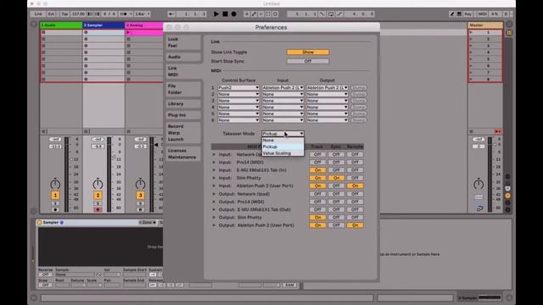
Task: Toggle the Sampler Reverse Off button
Action: 45,274
